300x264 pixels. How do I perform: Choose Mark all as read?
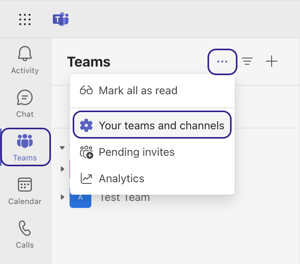pos(152,91)
